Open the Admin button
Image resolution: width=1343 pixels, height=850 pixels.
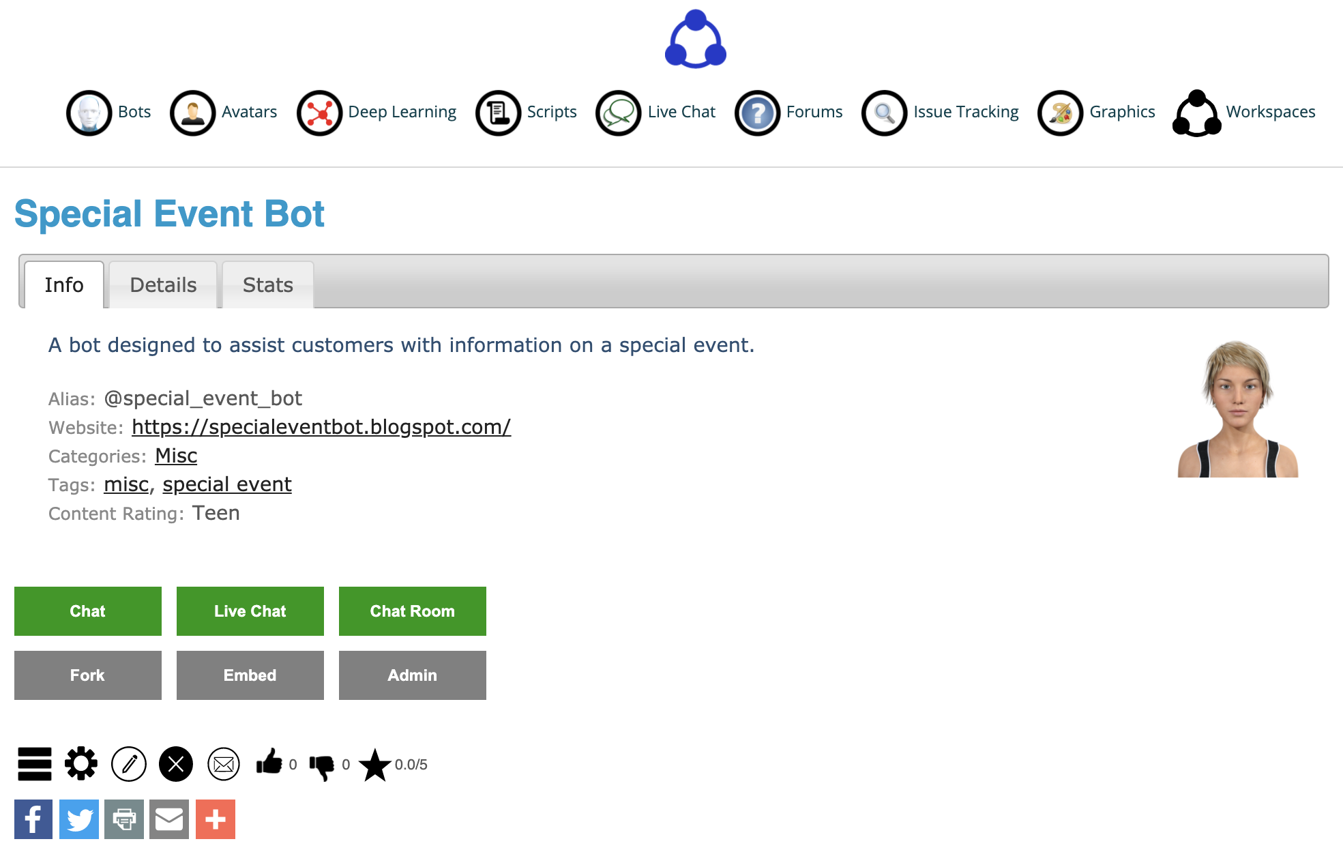(x=413, y=675)
